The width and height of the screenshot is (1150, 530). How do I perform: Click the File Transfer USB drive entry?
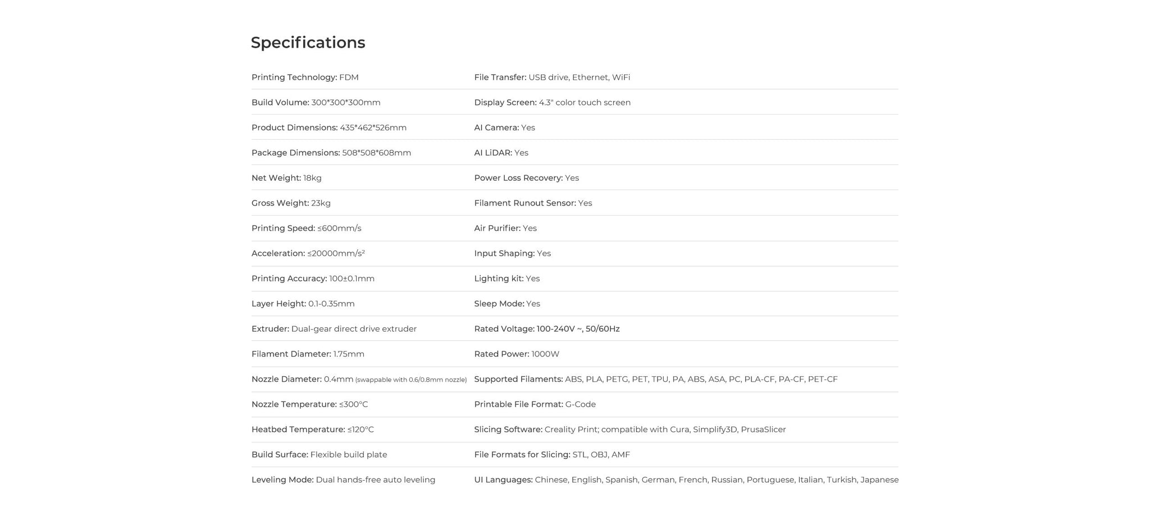(551, 77)
